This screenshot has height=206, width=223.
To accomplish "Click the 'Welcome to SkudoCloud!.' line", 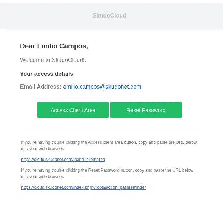I will click(53, 60).
